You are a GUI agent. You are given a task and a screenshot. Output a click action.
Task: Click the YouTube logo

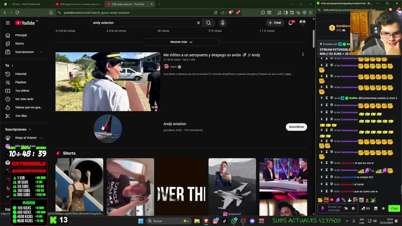[x=25, y=23]
